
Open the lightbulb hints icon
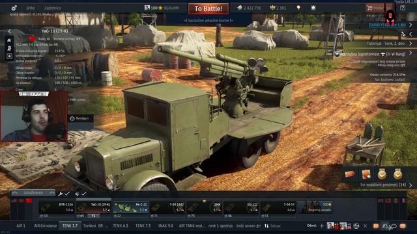[x=298, y=8]
